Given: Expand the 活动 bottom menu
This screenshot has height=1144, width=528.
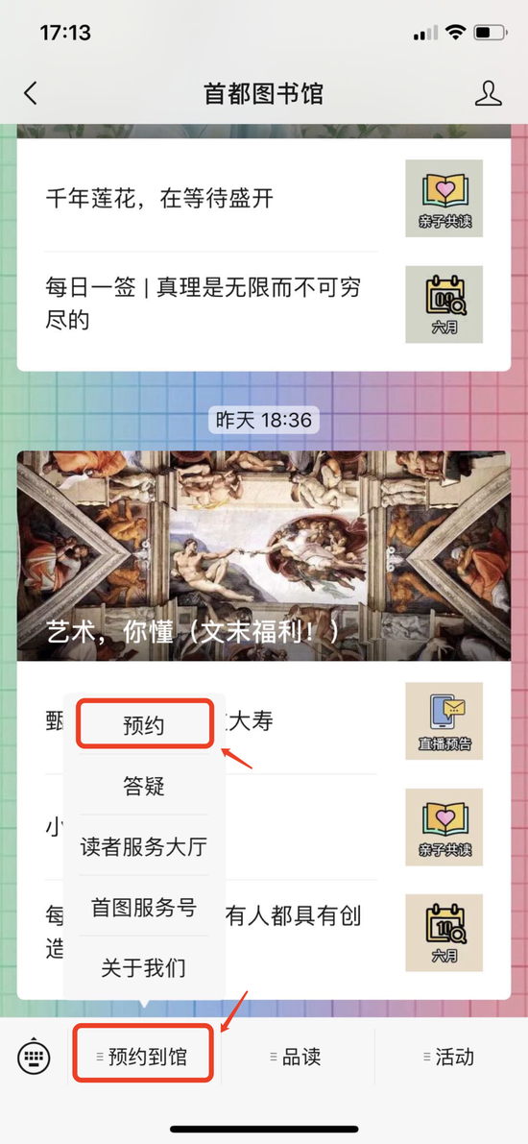Looking at the screenshot, I should 450,1056.
